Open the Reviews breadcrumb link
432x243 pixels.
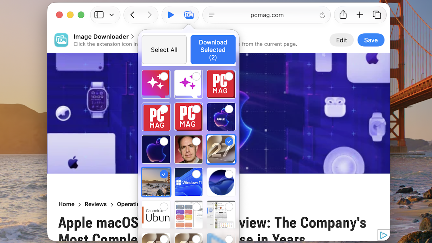(x=96, y=204)
